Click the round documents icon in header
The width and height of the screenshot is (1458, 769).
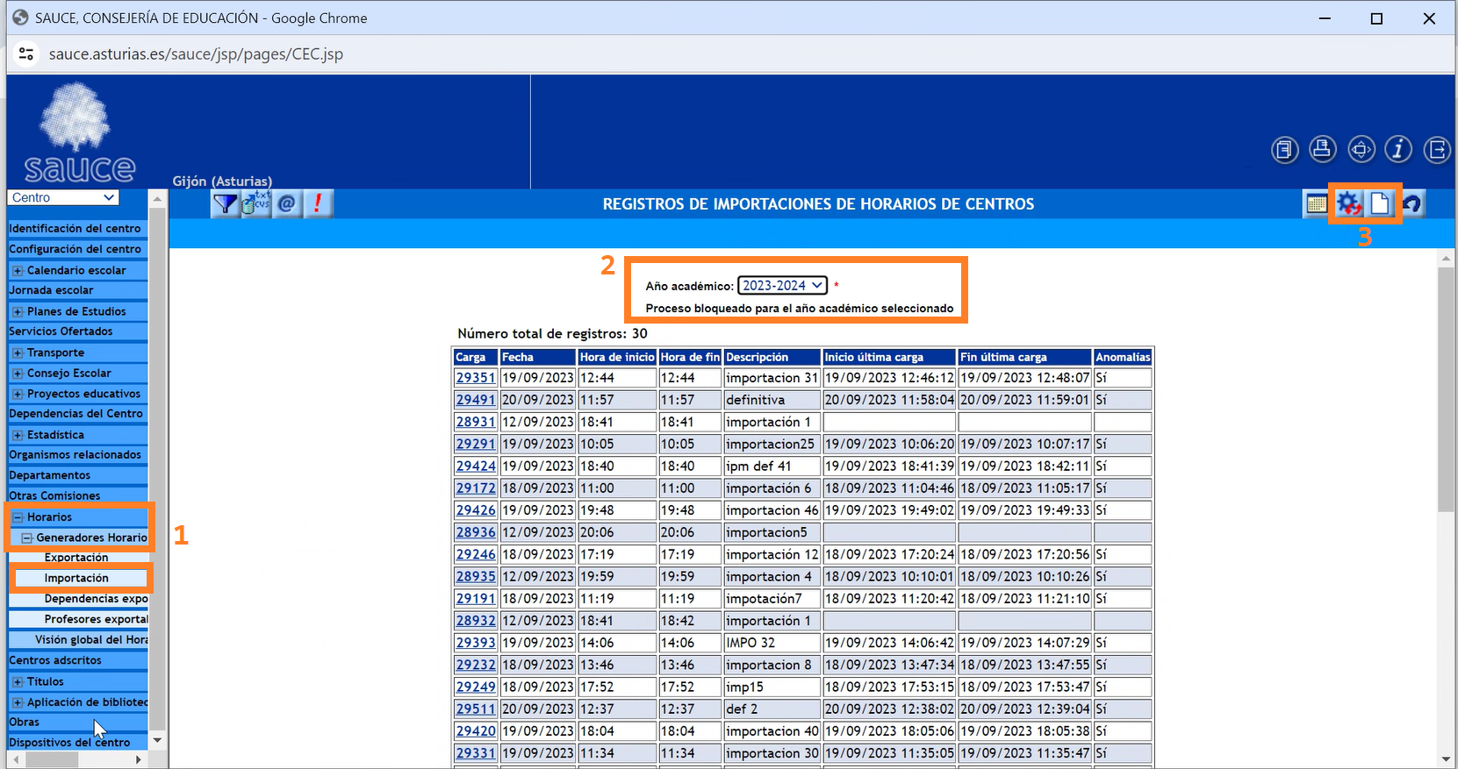tap(1285, 150)
